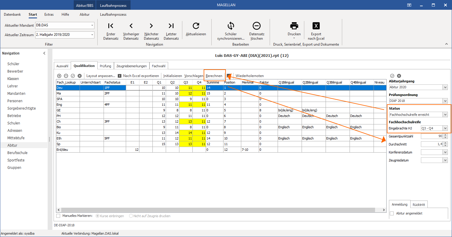The image size is (452, 237).
Task: Open the Aktueller Zeitraum dropdown
Action: (x=92, y=35)
